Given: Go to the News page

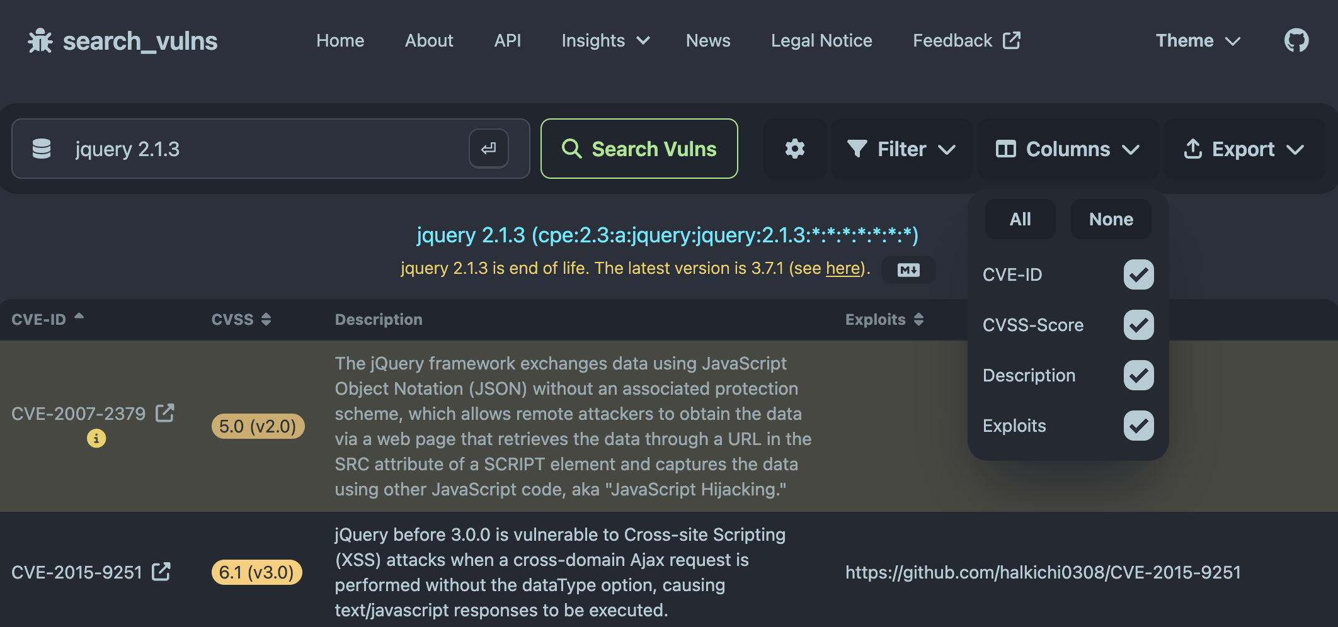Looking at the screenshot, I should [x=708, y=41].
